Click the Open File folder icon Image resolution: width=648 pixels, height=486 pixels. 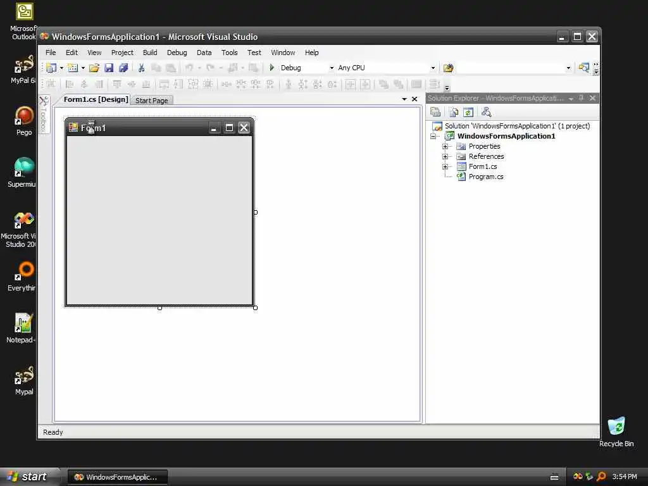94,68
